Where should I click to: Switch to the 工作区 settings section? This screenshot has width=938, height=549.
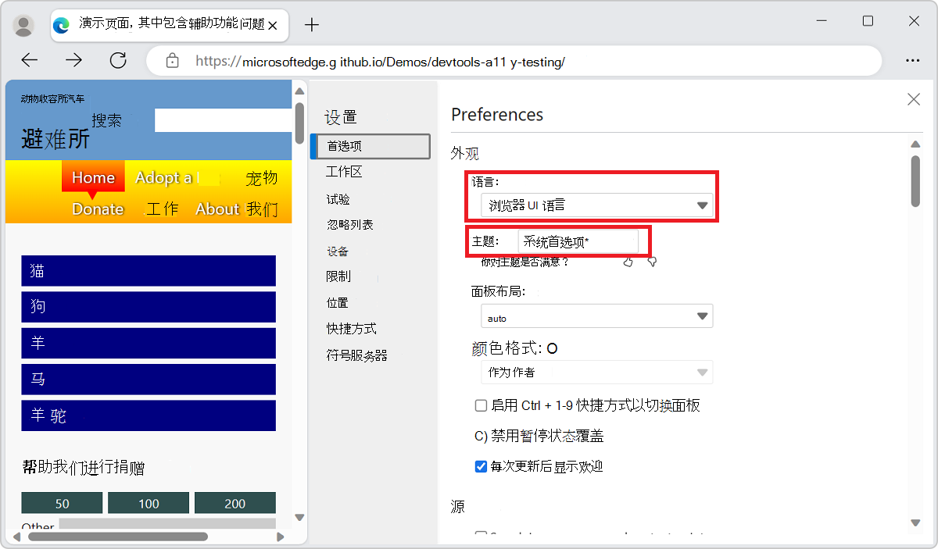coord(343,171)
